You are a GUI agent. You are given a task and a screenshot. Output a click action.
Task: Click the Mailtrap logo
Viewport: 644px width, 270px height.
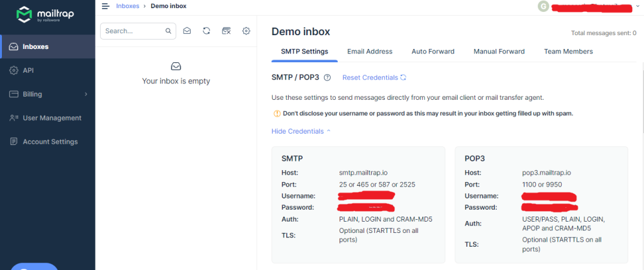[45, 14]
